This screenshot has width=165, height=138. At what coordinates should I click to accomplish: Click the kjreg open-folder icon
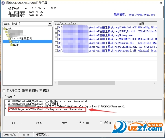click(x=11, y=42)
